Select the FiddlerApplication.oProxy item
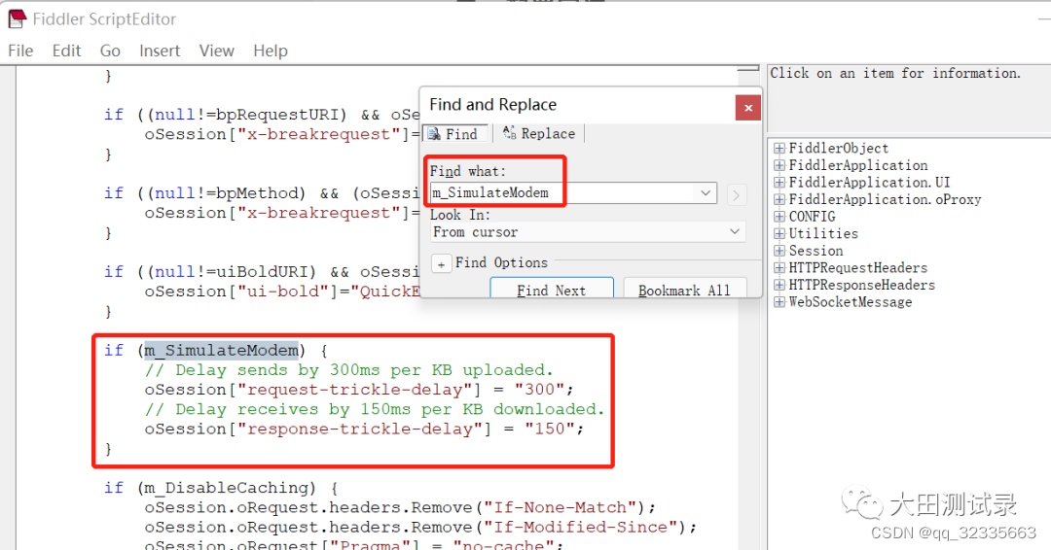Image resolution: width=1051 pixels, height=550 pixels. pos(885,199)
